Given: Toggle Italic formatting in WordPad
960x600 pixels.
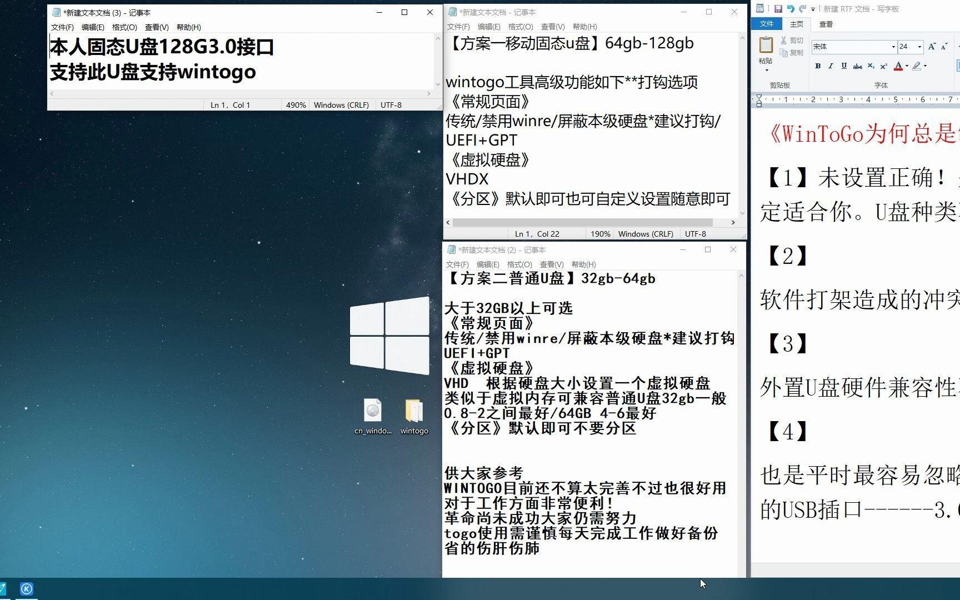Looking at the screenshot, I should (x=831, y=66).
